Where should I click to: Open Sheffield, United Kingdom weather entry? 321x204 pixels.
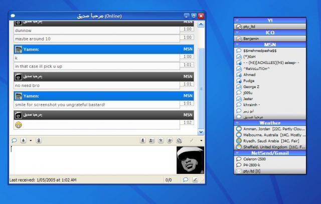pos(270,147)
